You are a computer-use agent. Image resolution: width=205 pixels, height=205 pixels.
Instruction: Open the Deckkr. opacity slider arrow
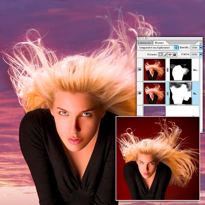[201, 48]
